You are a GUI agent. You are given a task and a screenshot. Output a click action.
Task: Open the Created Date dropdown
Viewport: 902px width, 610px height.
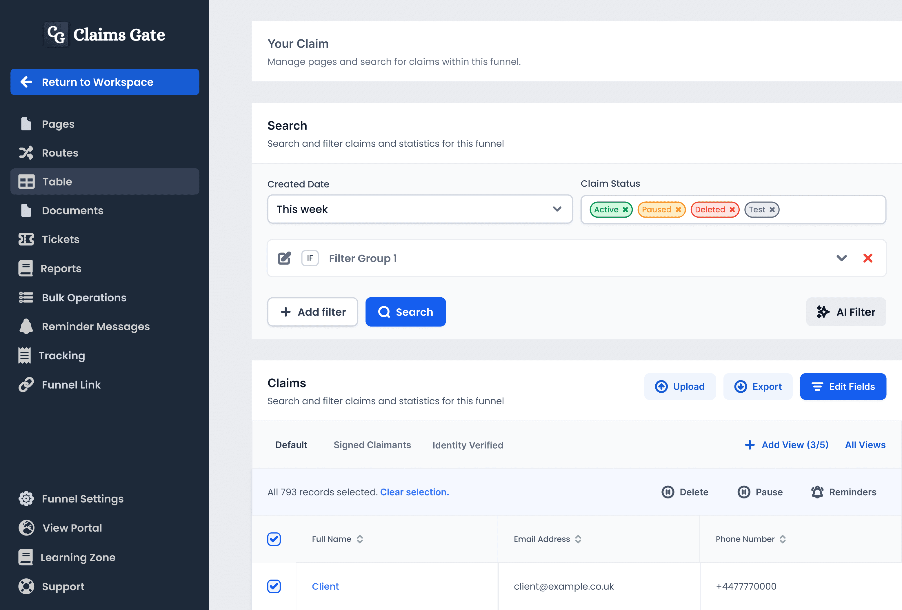coord(420,209)
